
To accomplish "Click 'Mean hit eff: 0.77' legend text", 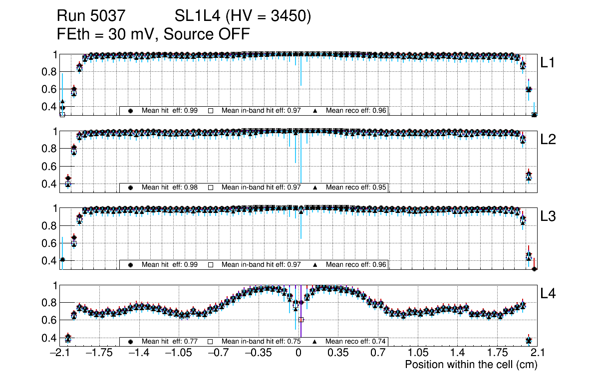I will [170, 342].
